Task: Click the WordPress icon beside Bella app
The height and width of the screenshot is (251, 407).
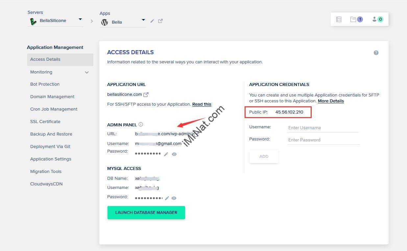Action: tap(105, 22)
